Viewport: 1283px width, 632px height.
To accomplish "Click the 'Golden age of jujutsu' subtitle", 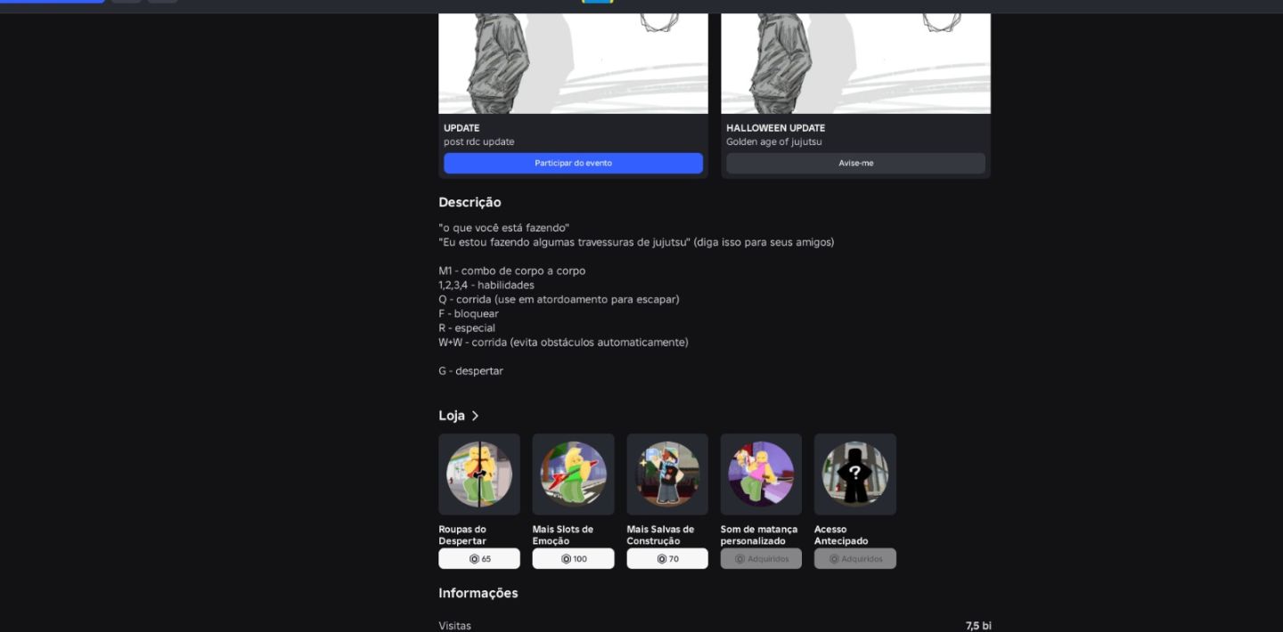I will (x=773, y=142).
